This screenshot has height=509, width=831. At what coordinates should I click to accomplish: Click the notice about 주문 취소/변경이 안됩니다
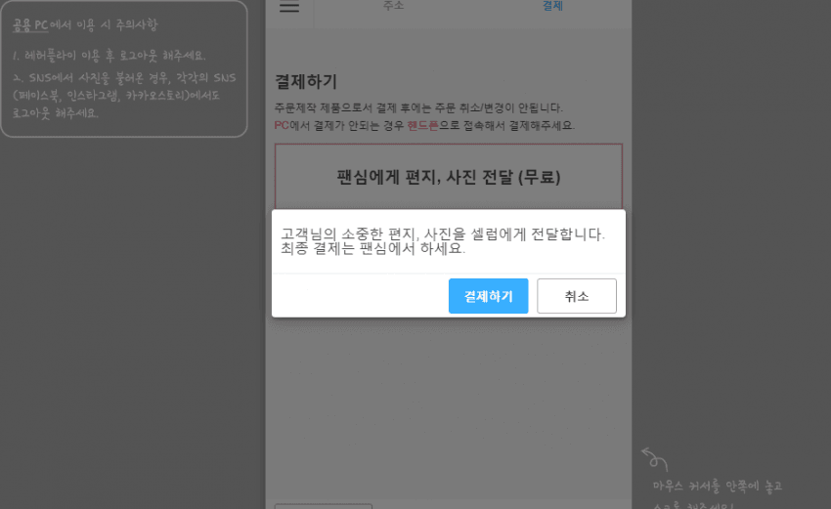click(x=418, y=107)
